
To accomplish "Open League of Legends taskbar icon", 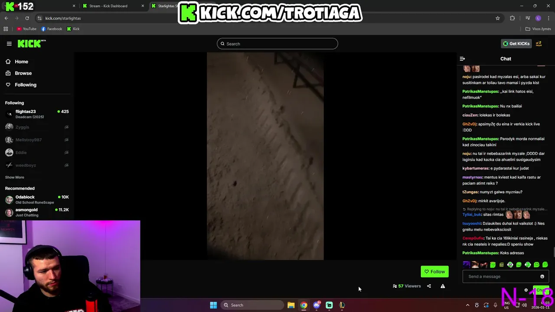I will tap(342, 305).
